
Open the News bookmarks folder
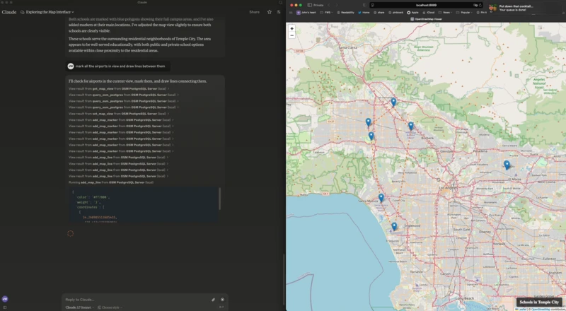(x=446, y=12)
